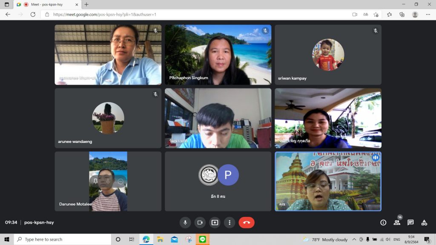Select arunee wandaeng's tile
This screenshot has height=245, width=436.
click(x=108, y=118)
